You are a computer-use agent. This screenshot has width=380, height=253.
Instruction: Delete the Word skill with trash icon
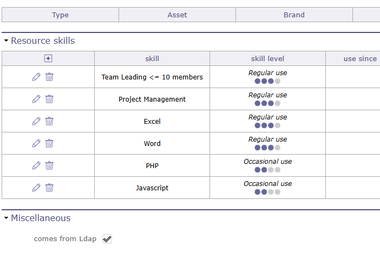coord(49,143)
